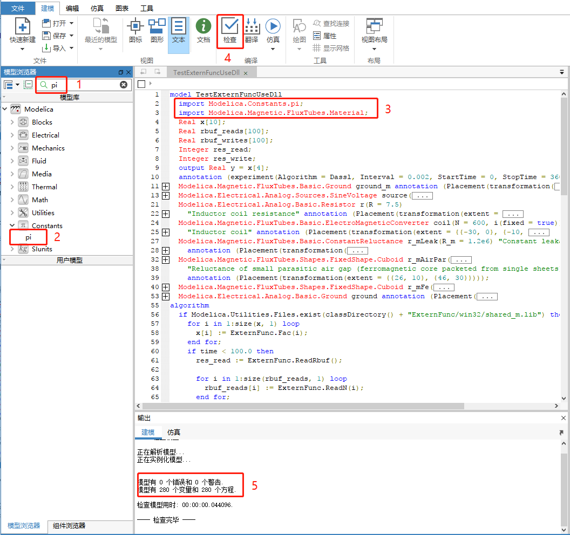570x535 pixels.
Task: Expand folded code at line 32
Action: (166, 260)
